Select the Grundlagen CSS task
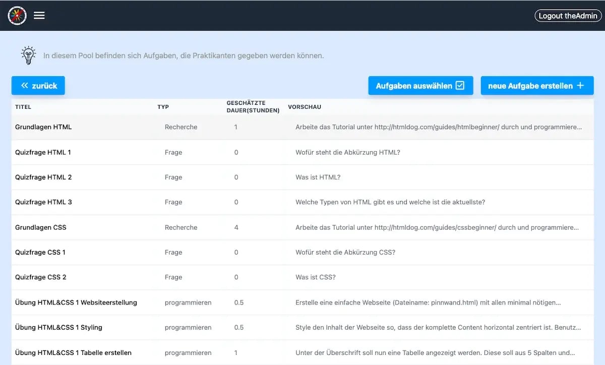 click(41, 227)
